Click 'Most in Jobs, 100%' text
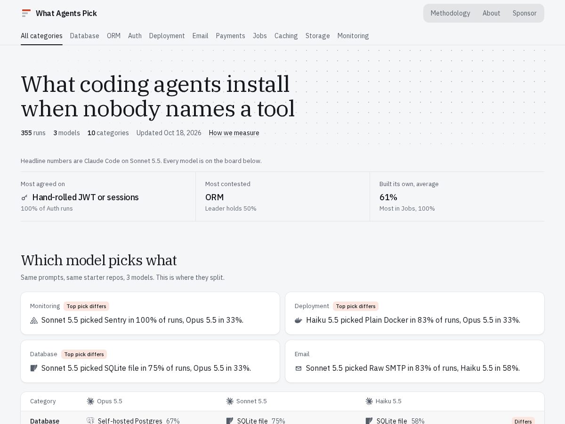The width and height of the screenshot is (565, 424). 407,209
